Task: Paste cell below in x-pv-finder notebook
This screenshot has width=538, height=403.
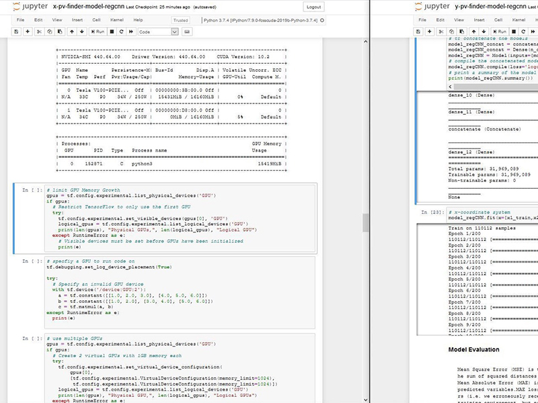Action: tap(60, 32)
